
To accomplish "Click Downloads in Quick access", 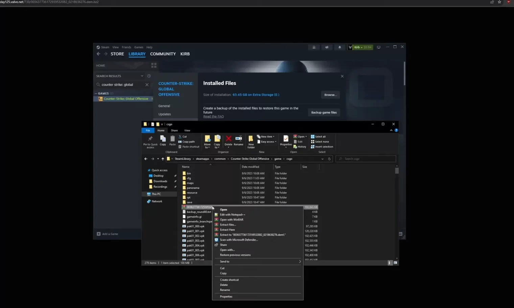I will click(160, 181).
